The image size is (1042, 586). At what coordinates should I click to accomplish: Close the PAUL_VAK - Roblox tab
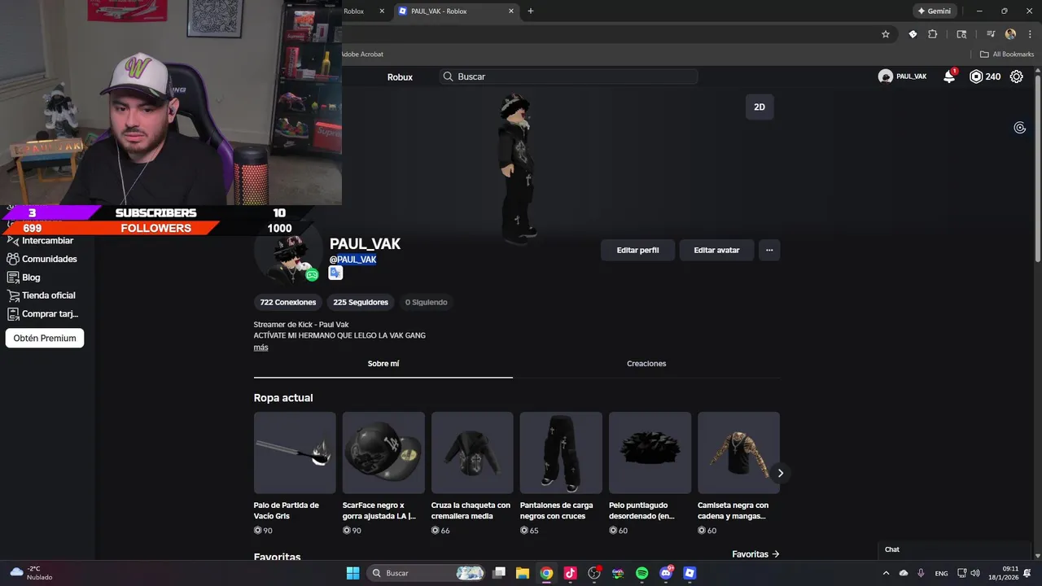click(511, 11)
